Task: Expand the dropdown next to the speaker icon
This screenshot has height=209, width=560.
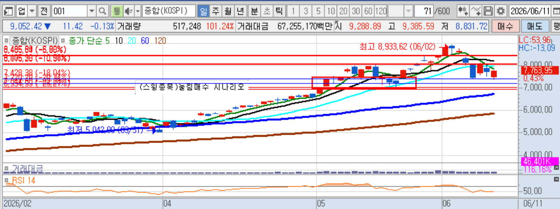Action: (137, 10)
